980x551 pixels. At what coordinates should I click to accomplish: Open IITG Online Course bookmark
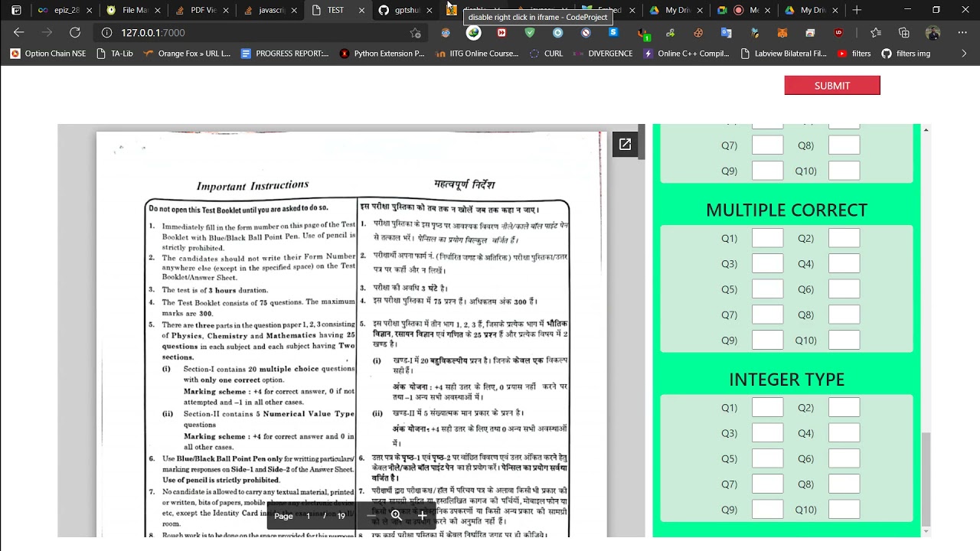(478, 54)
